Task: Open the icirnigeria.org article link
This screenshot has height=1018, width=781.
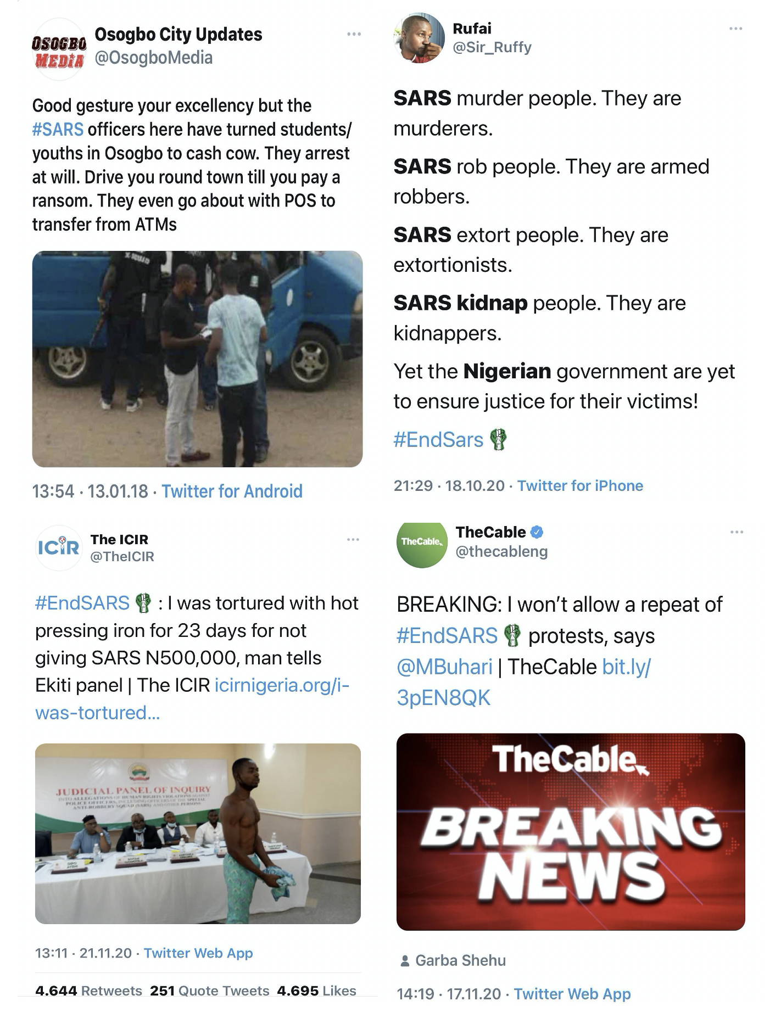Action: point(282,685)
